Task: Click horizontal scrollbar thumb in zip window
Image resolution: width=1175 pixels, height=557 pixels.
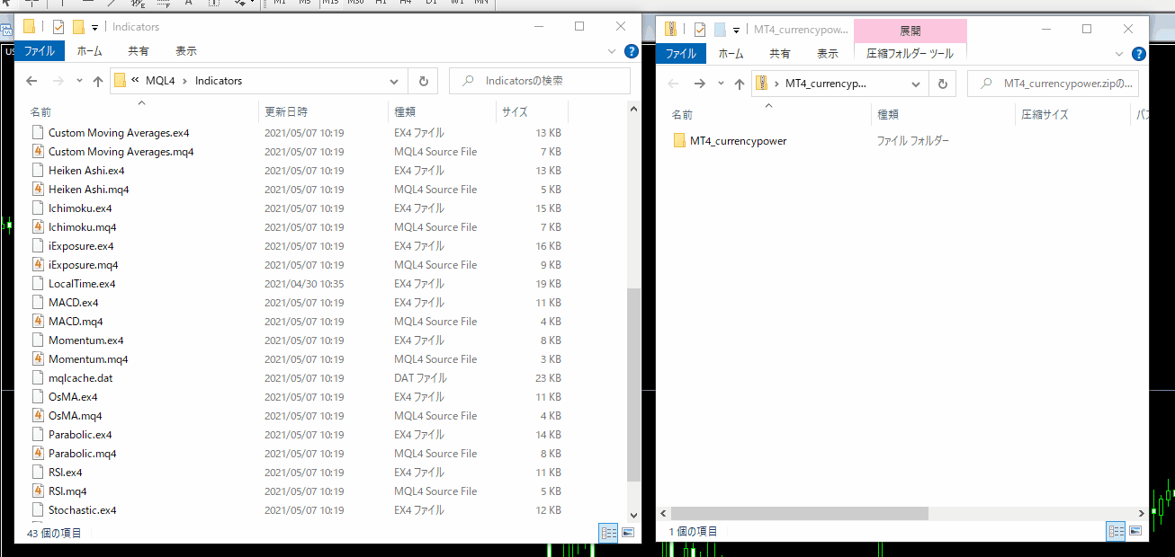Action: point(799,513)
